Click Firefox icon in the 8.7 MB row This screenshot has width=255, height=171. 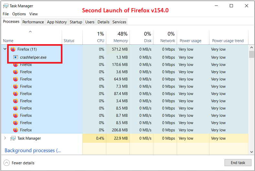(x=16, y=116)
